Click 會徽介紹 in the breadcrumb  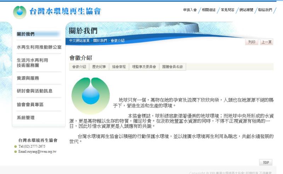pyautogui.click(x=117, y=41)
